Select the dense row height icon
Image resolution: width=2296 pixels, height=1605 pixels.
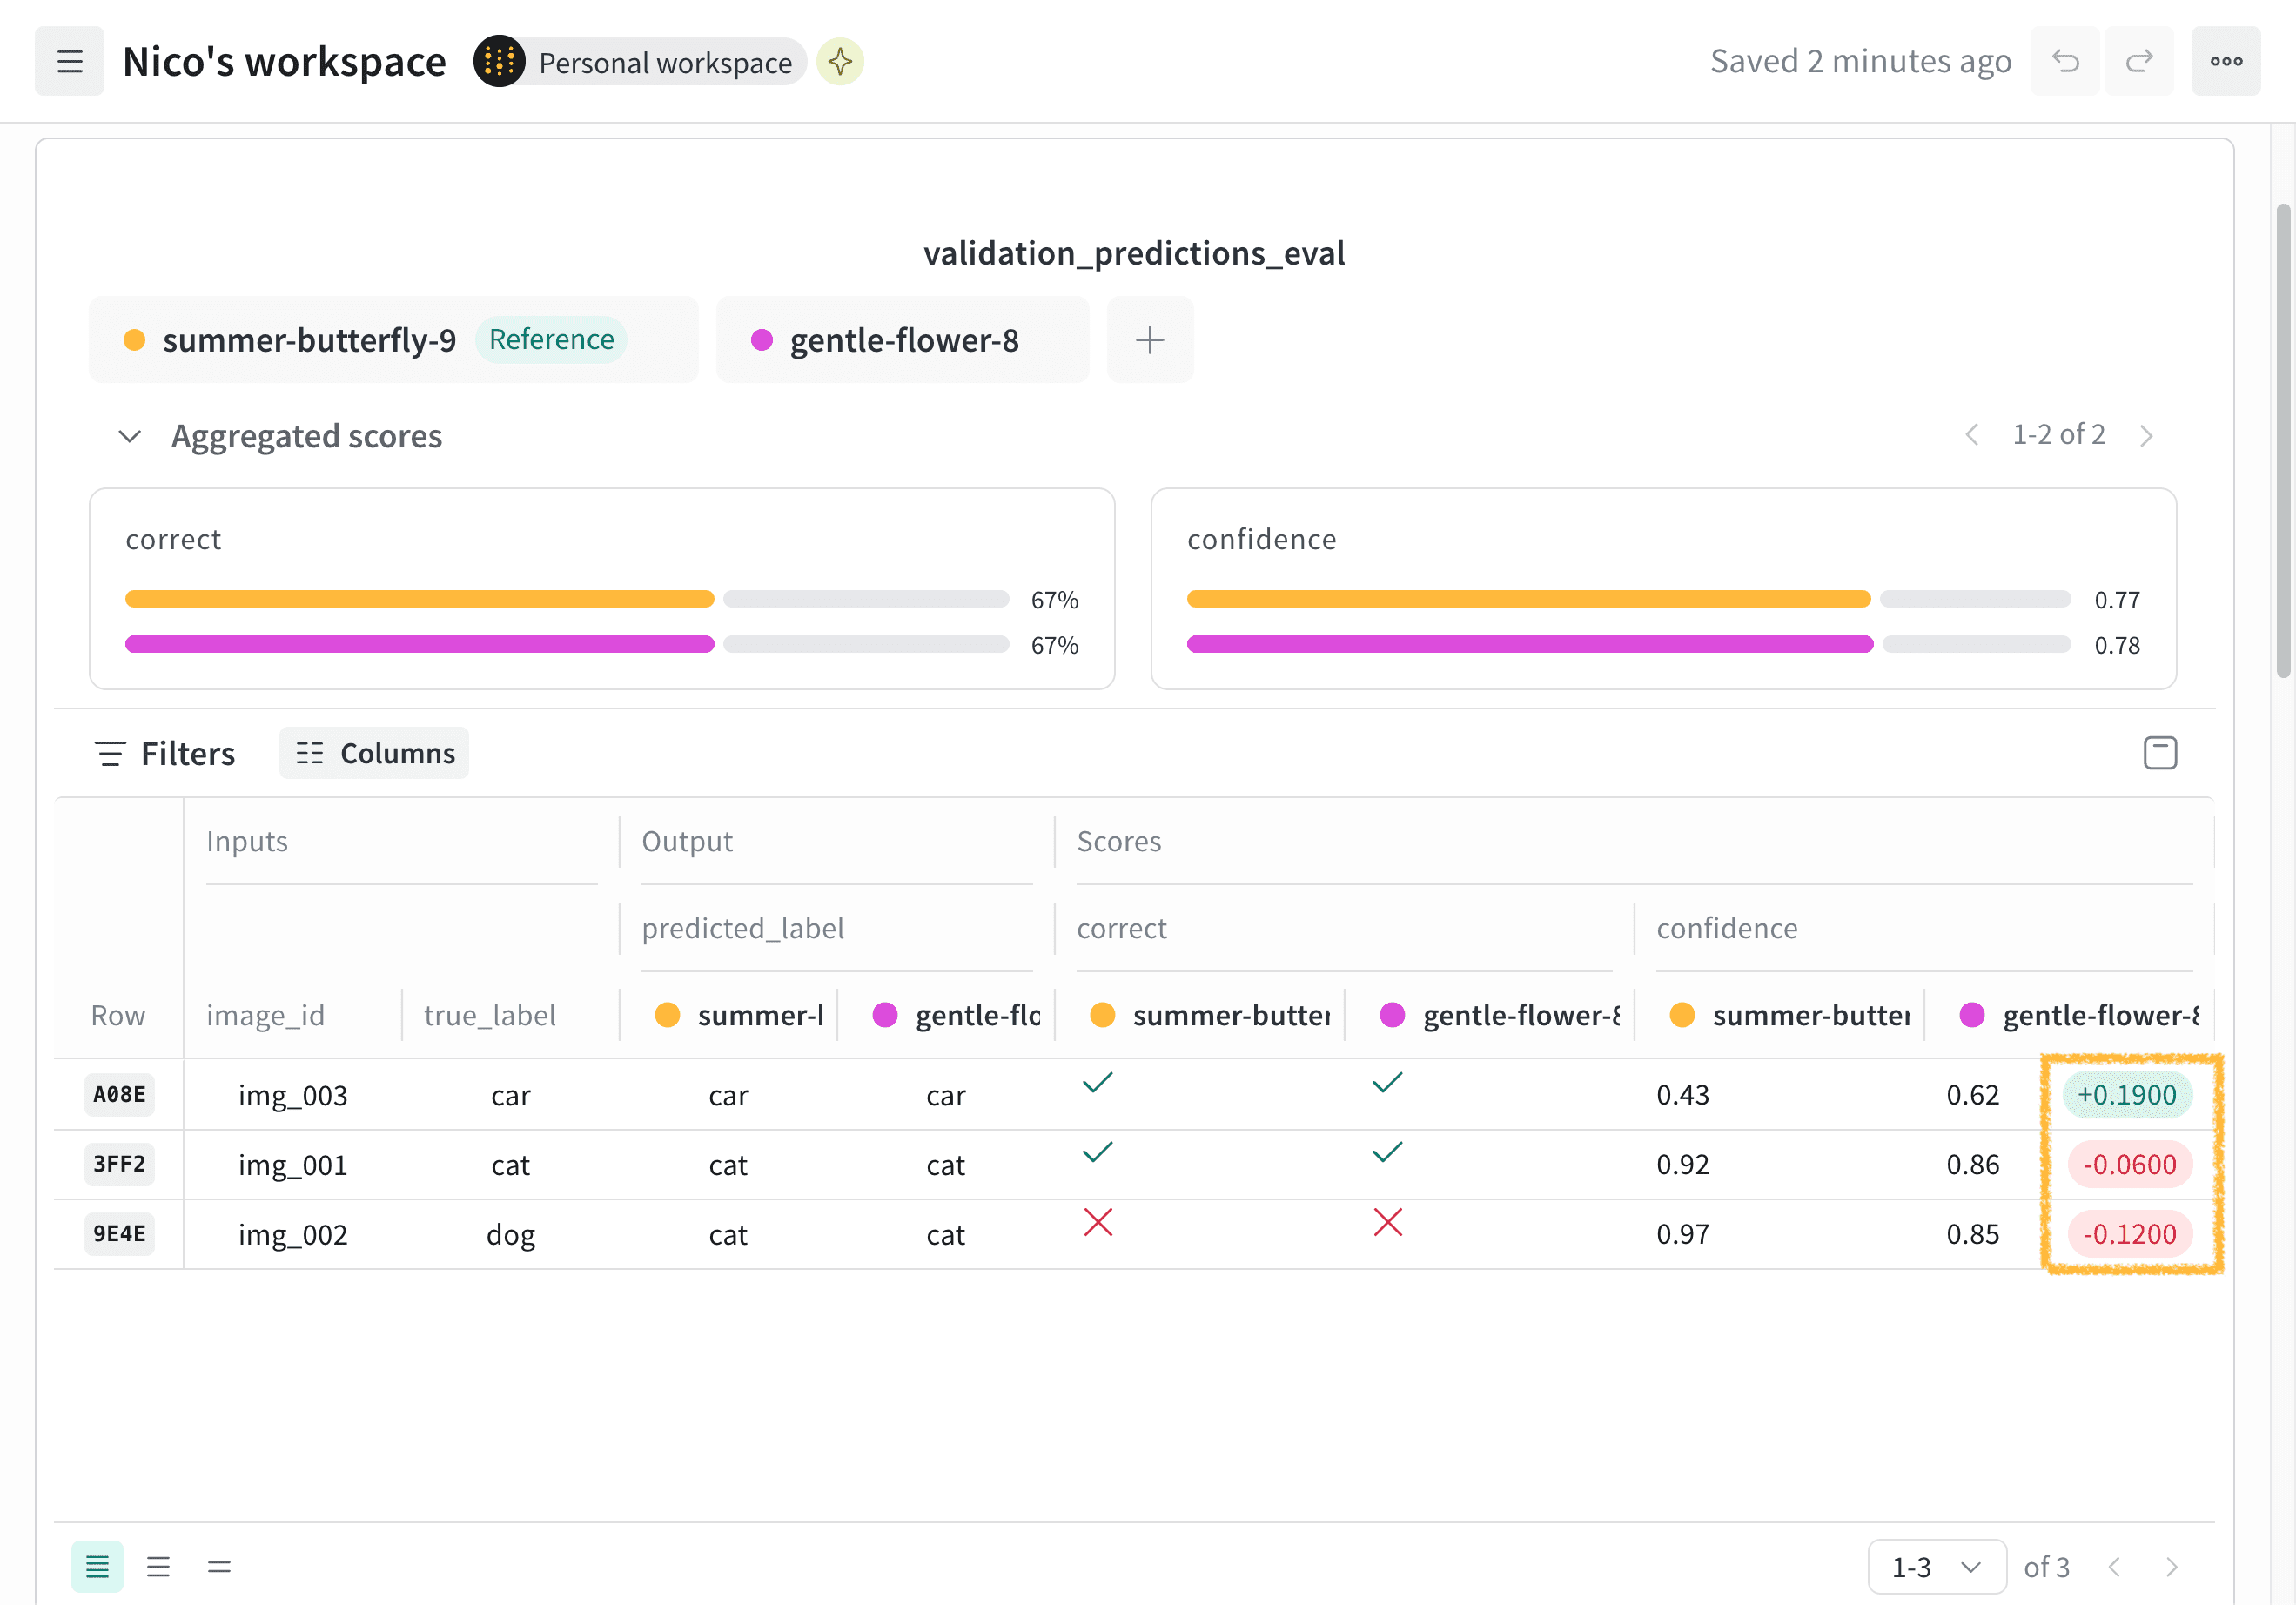97,1566
